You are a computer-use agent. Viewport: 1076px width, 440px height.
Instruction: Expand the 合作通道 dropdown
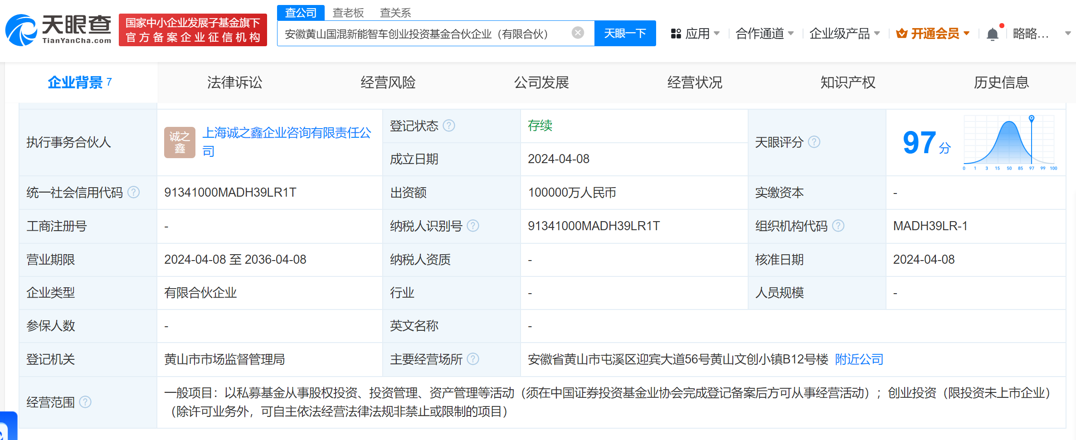point(764,34)
